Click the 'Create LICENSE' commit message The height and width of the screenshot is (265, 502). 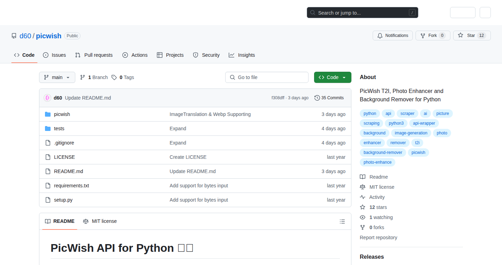pyautogui.click(x=188, y=157)
